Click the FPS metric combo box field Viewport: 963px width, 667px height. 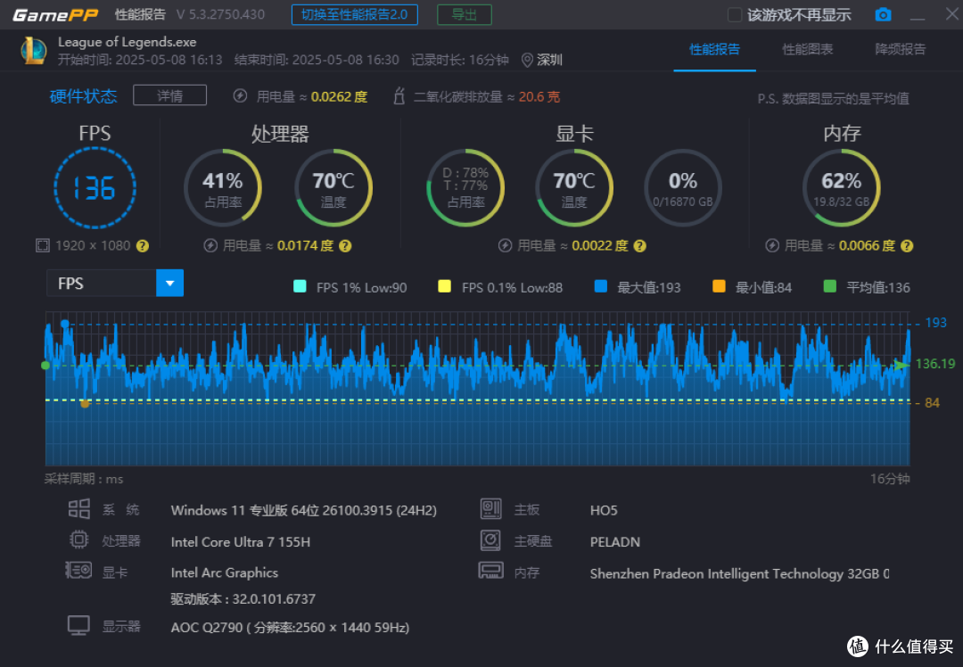[115, 284]
